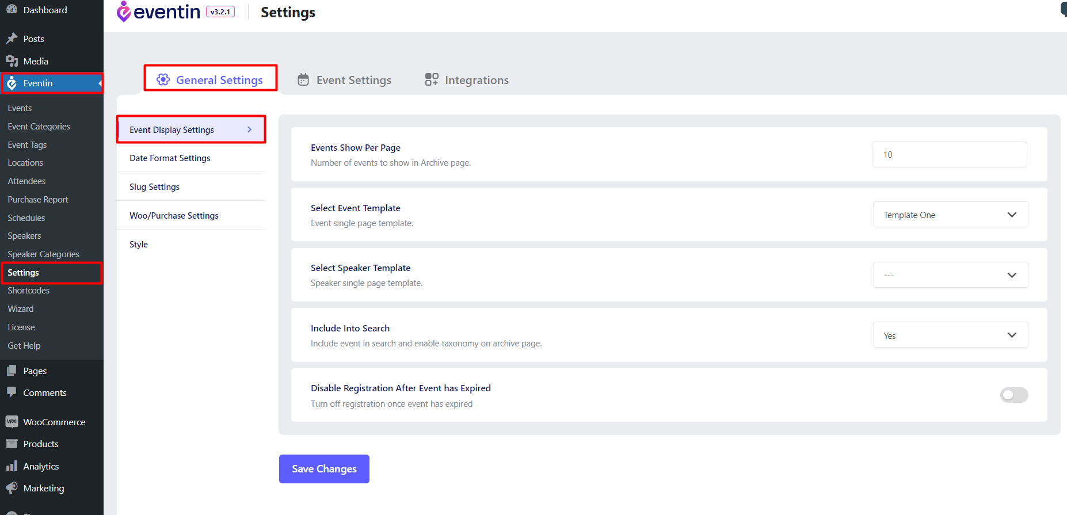
Task: Click the Event Settings calendar icon
Action: (x=303, y=80)
